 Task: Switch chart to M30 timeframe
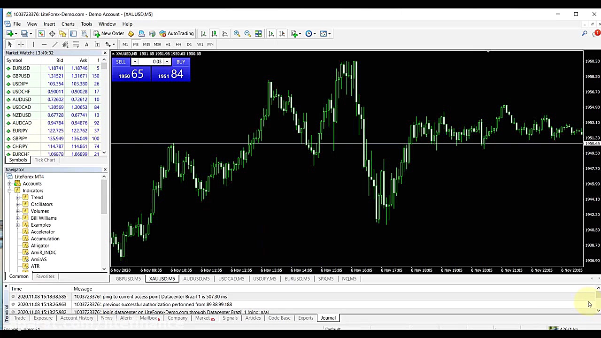click(x=157, y=44)
